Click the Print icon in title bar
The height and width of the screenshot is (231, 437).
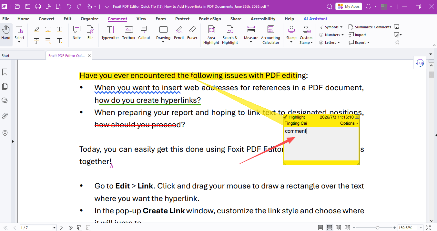click(x=38, y=6)
